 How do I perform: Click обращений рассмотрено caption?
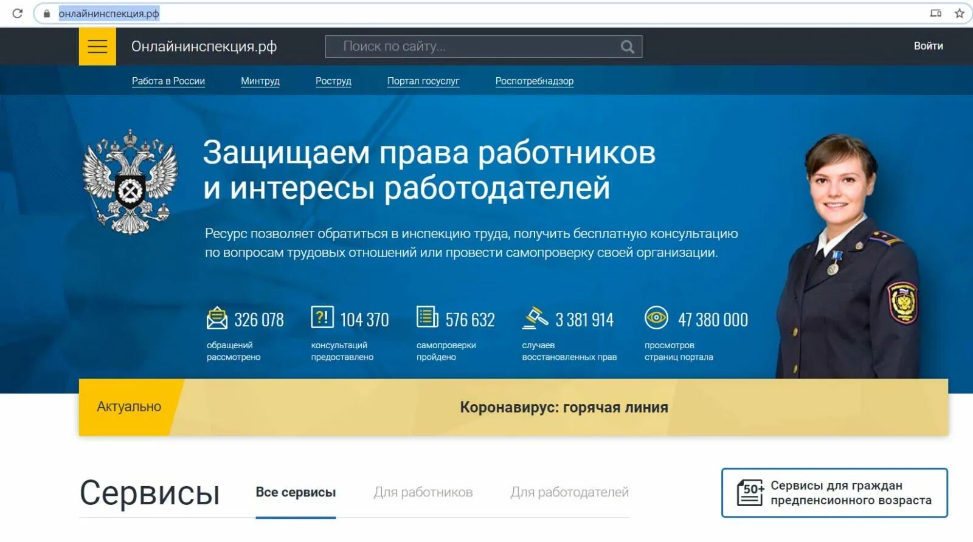[234, 351]
